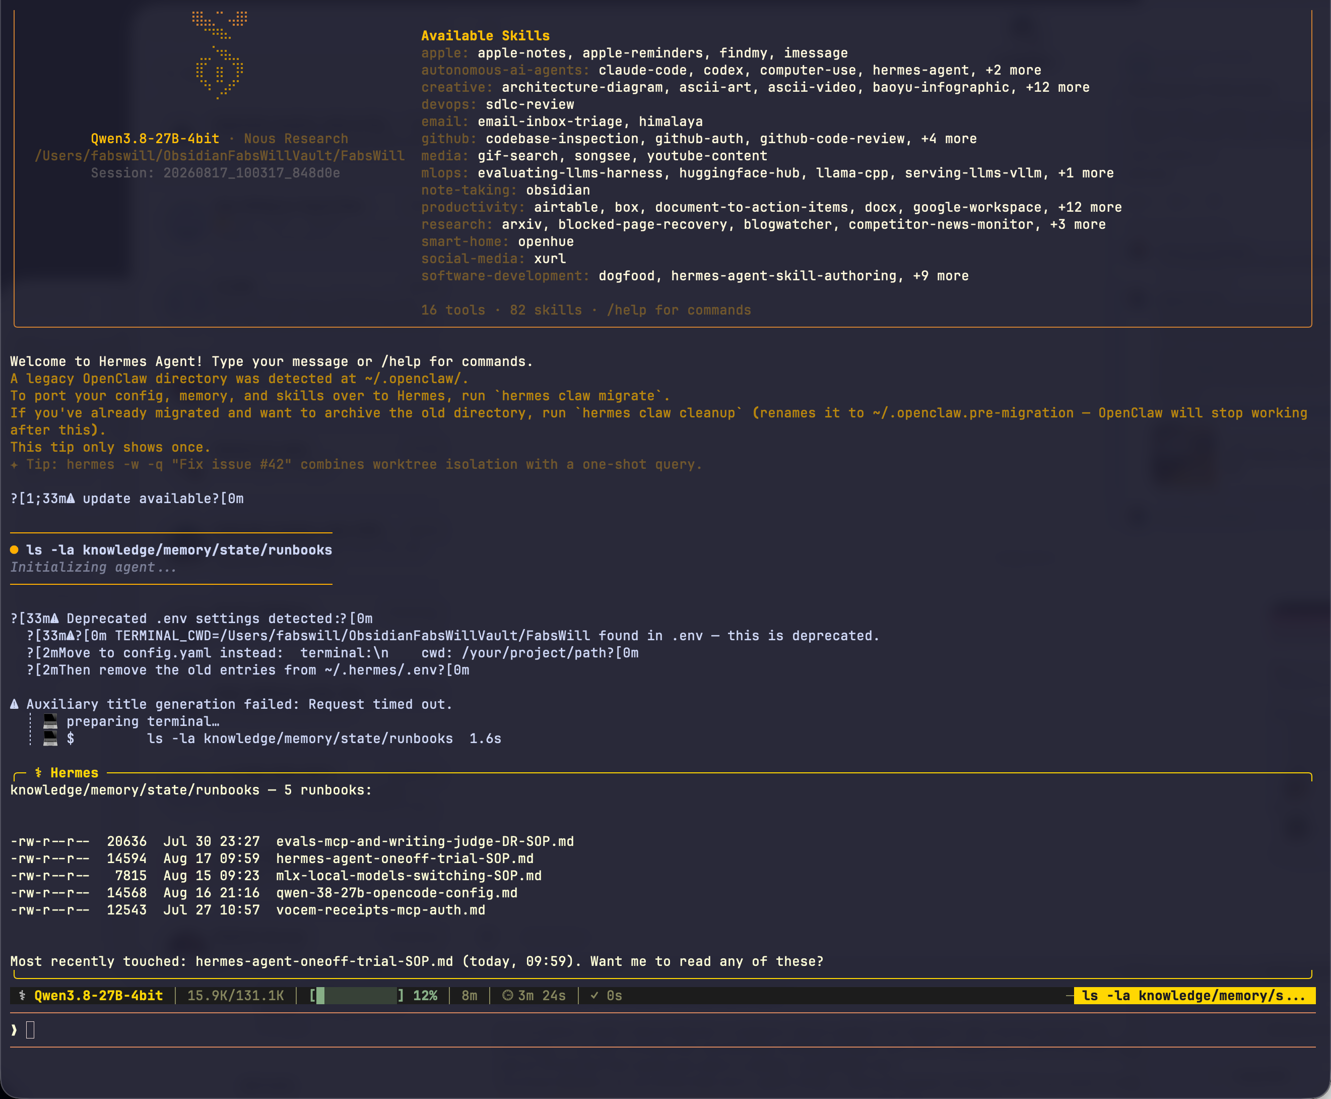1331x1099 pixels.
Task: Click the '1.6s' duration after the ls command
Action: click(x=485, y=738)
